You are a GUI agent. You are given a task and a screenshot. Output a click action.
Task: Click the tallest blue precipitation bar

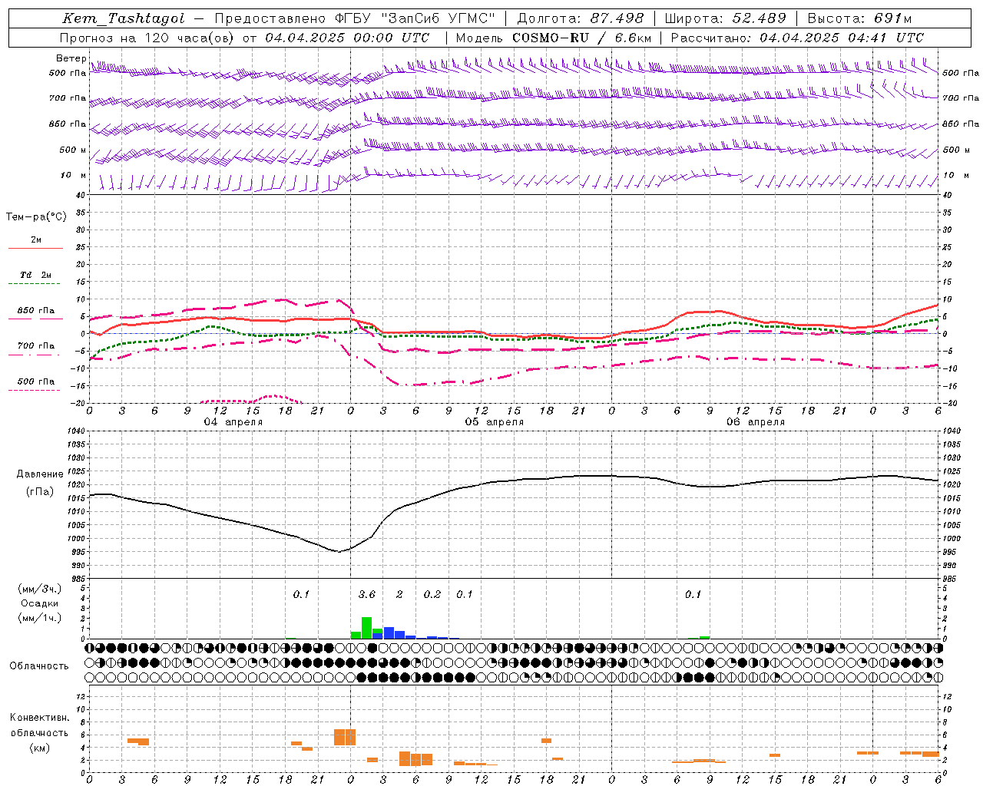389,633
